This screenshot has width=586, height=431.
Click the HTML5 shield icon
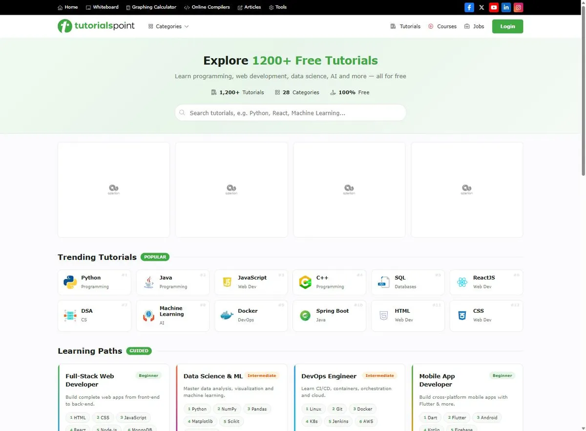384,315
